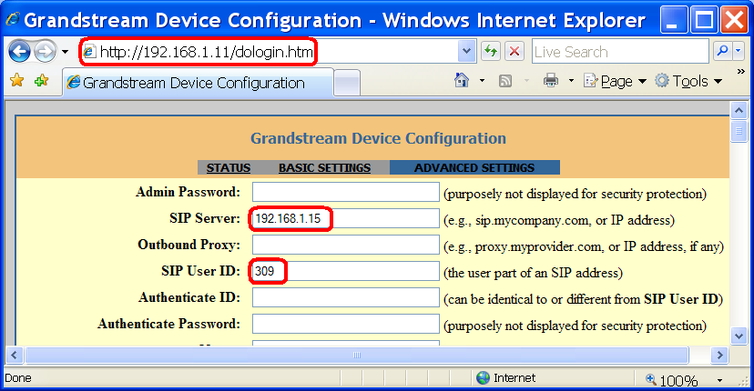Click the Authenticate ID field
The image size is (754, 391).
(x=346, y=297)
